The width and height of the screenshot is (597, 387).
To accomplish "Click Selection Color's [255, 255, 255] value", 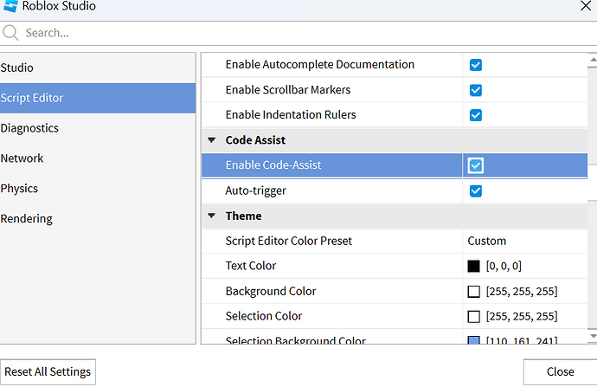I will (x=522, y=316).
